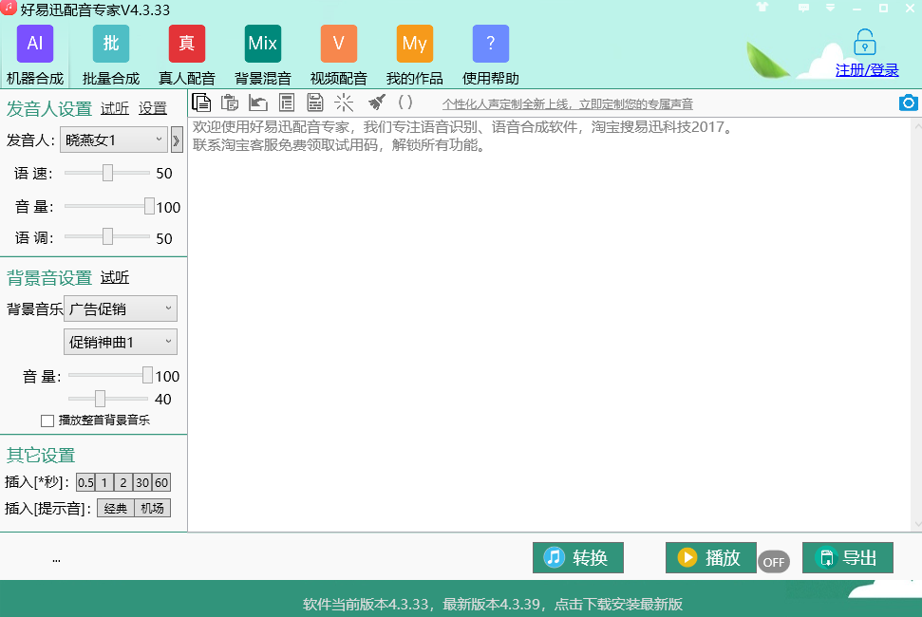Click the parentheses ( ) toolbar icon

click(x=405, y=102)
